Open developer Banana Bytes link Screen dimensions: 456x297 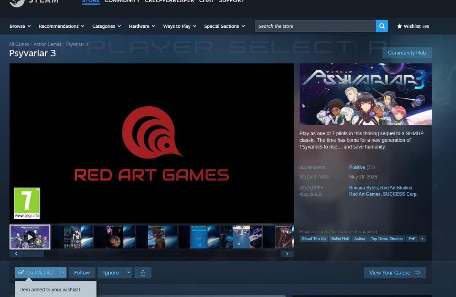click(363, 188)
